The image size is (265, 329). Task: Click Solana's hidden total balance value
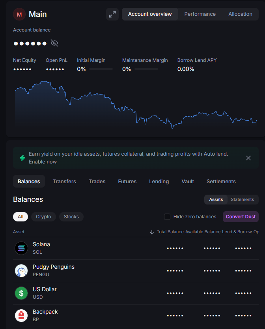point(175,248)
